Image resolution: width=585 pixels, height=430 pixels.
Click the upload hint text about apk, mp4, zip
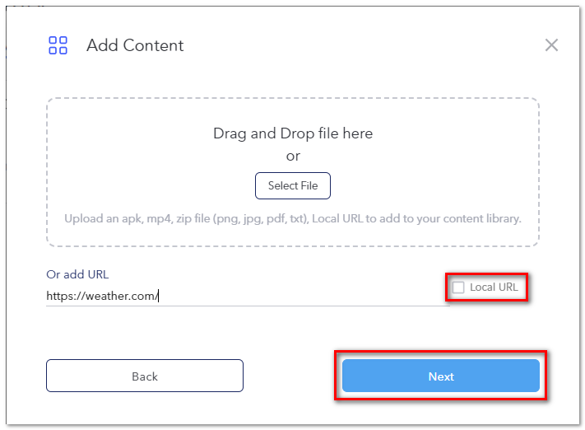point(293,218)
